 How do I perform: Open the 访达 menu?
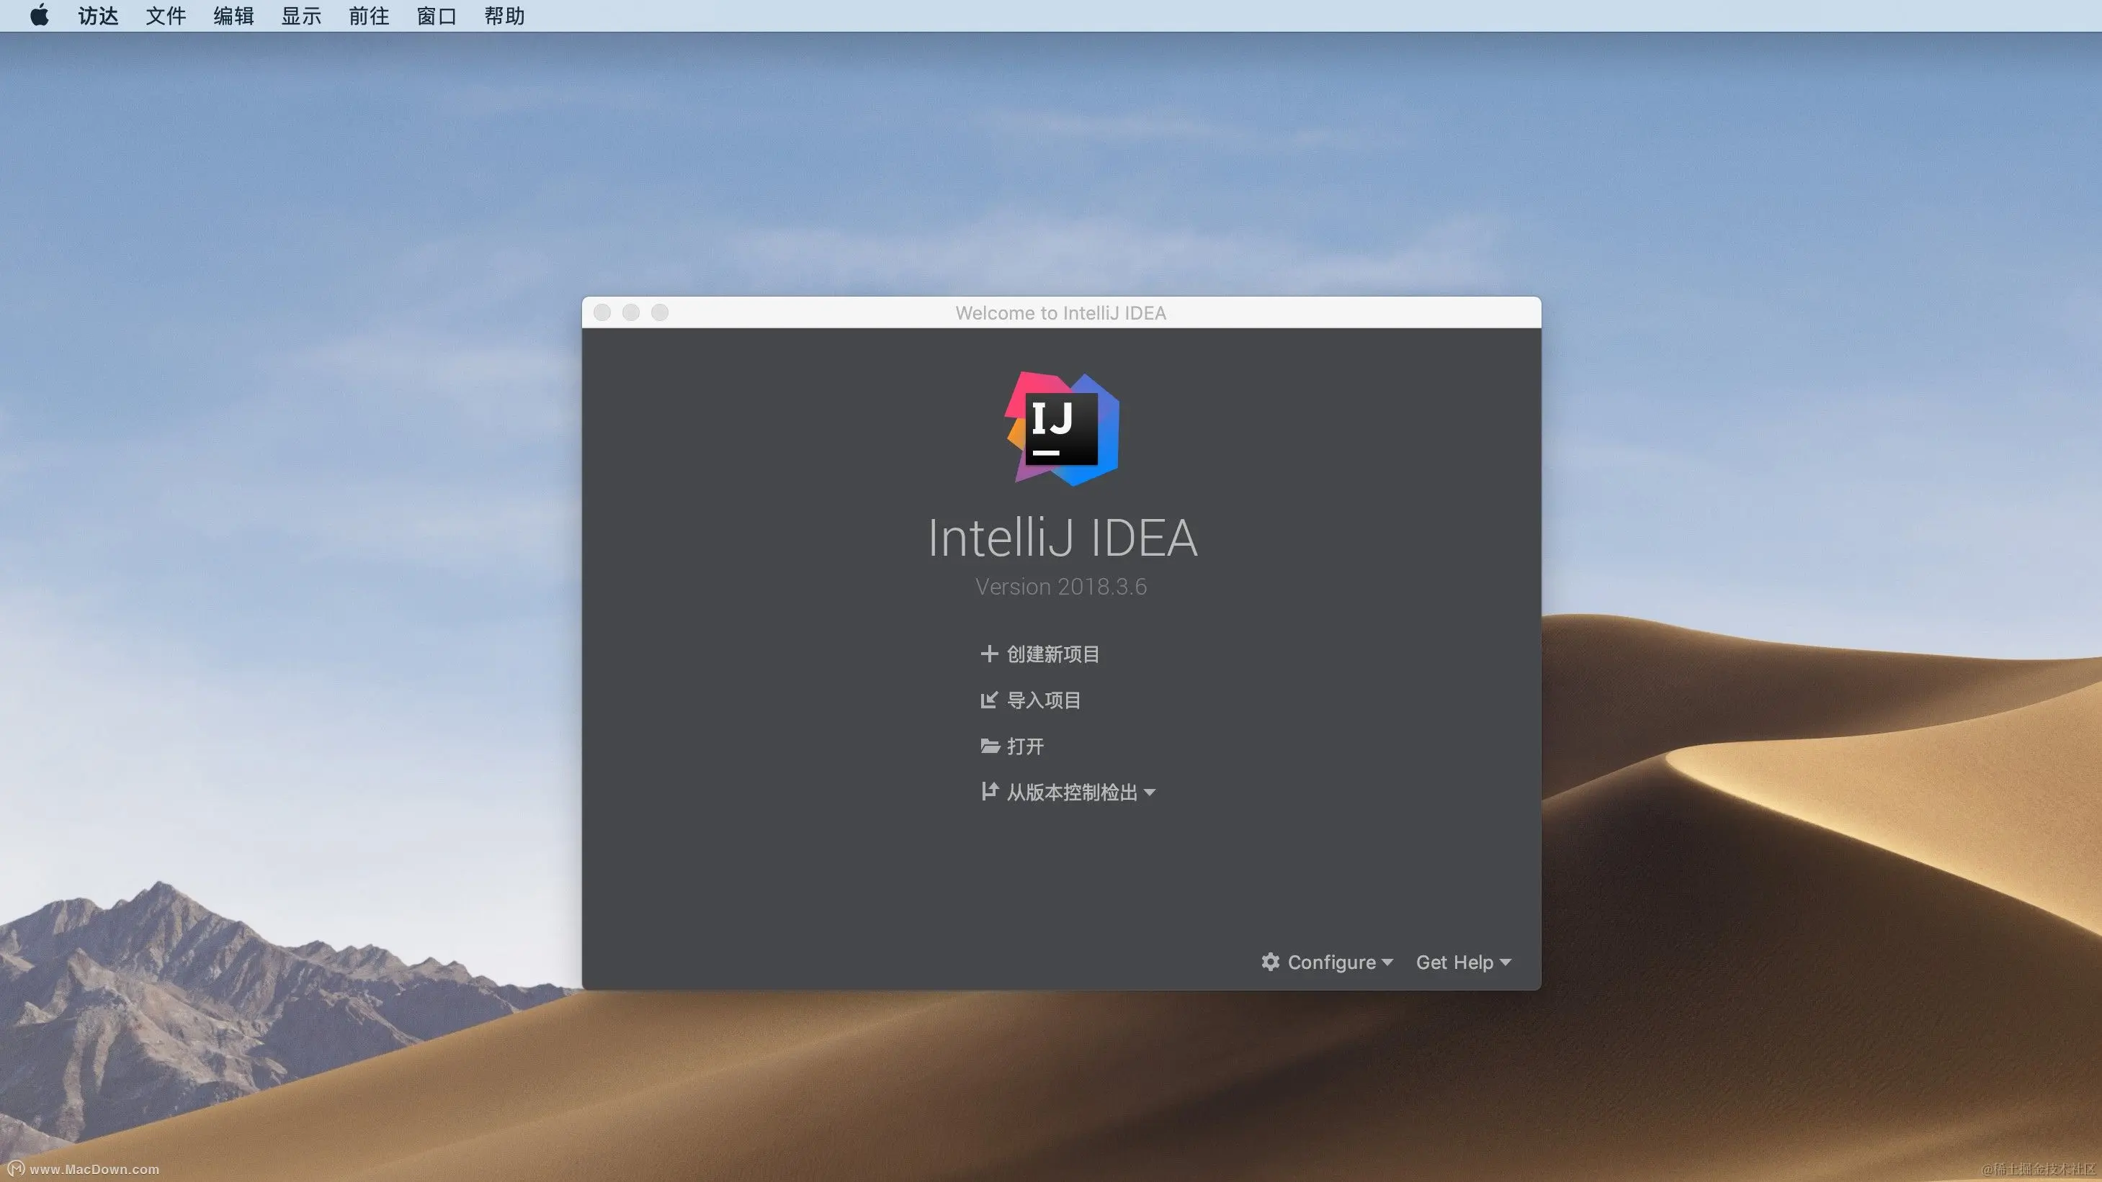click(x=98, y=16)
